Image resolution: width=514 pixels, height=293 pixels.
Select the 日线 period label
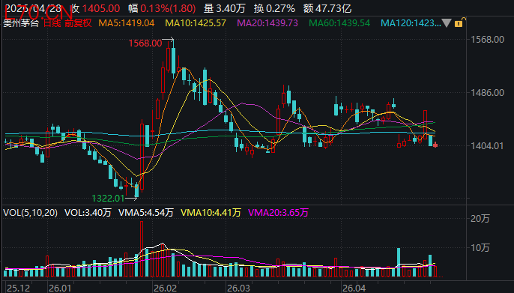(x=52, y=23)
